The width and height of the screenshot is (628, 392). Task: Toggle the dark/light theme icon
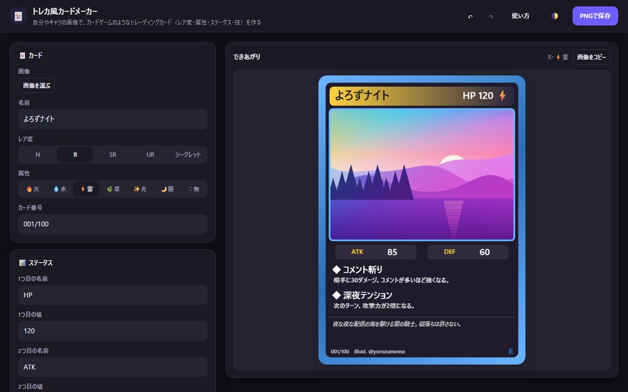[x=554, y=16]
